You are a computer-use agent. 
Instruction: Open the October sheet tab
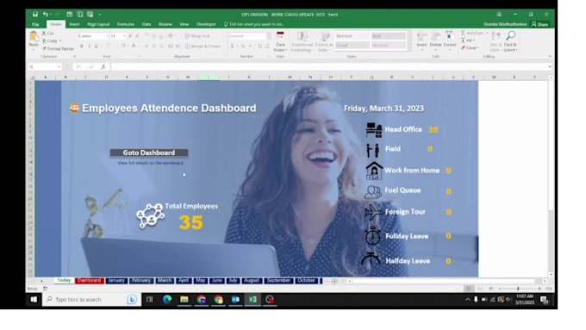tap(307, 280)
